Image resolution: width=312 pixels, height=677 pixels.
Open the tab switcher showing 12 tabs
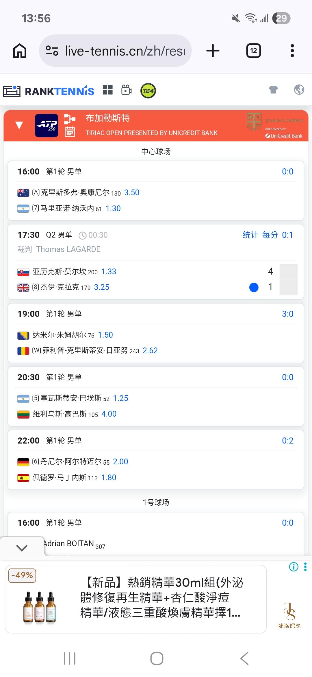(x=253, y=51)
